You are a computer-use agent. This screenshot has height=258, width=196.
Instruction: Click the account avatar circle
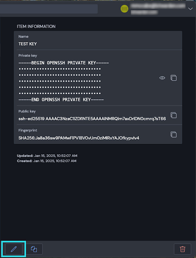[x=124, y=9]
